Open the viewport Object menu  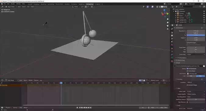click(x=32, y=7)
